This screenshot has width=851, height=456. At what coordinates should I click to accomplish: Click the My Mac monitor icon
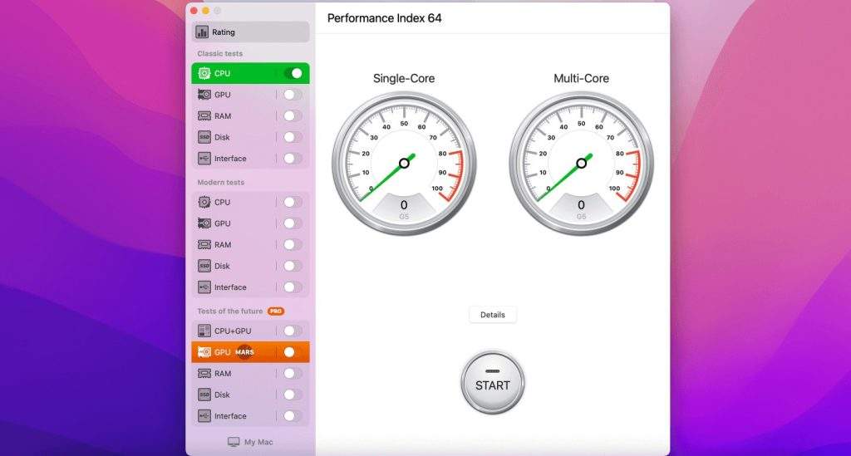pos(234,443)
